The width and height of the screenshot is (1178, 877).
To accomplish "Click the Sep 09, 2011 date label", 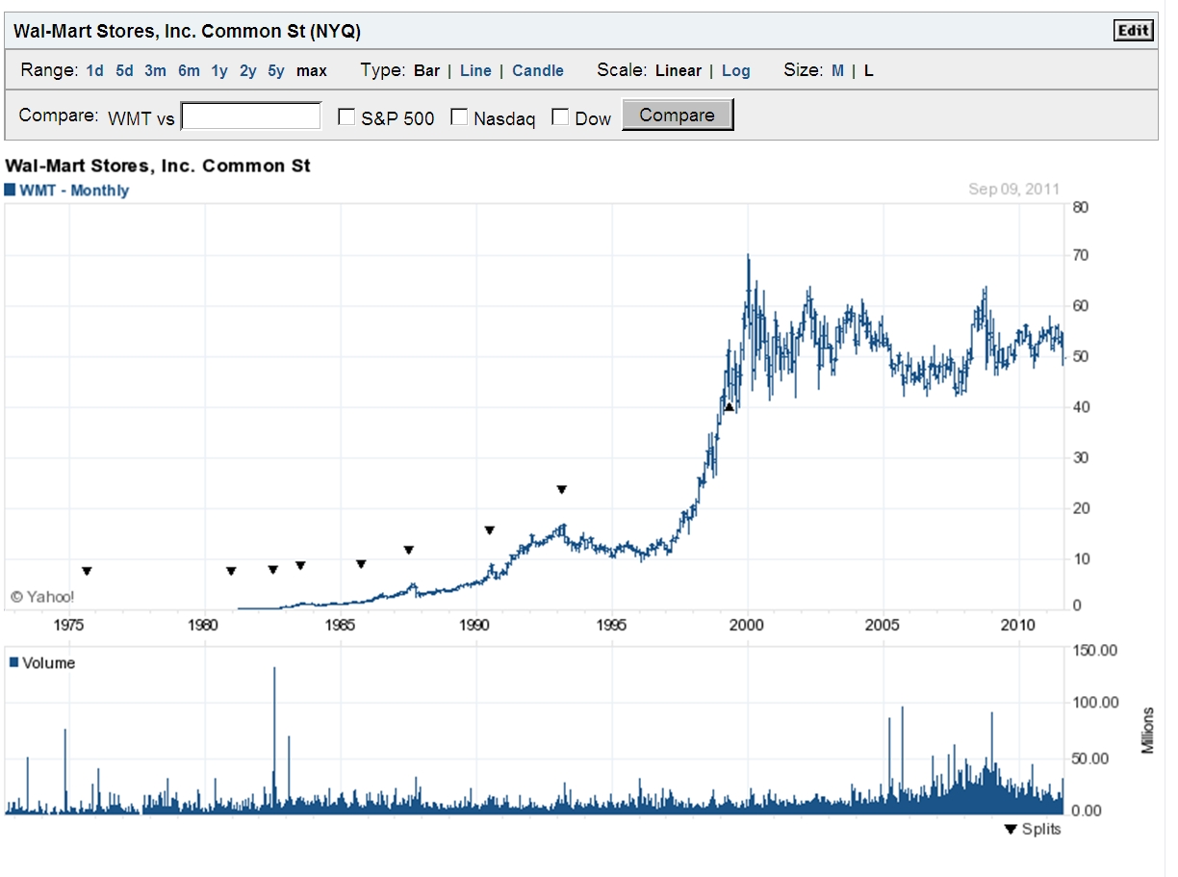I will 1013,189.
